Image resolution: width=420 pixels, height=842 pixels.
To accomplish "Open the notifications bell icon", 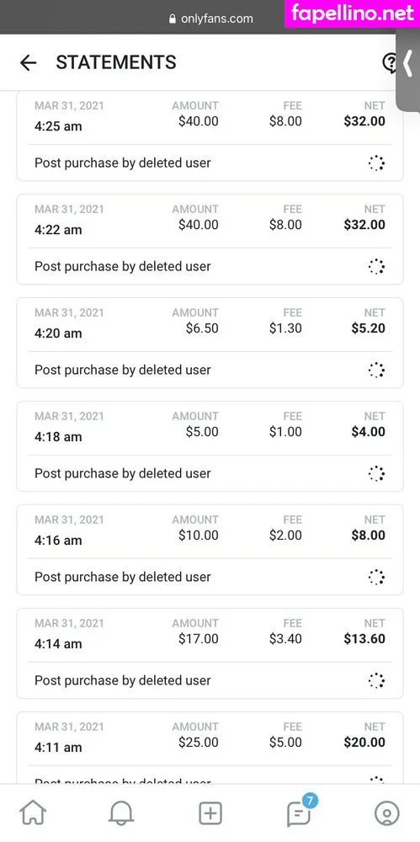I will [121, 813].
